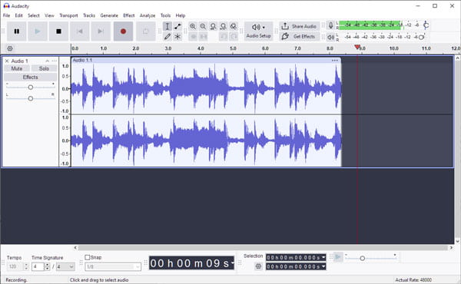Adjust the recording level slider knob
461x284 pixels.
[x=426, y=25]
